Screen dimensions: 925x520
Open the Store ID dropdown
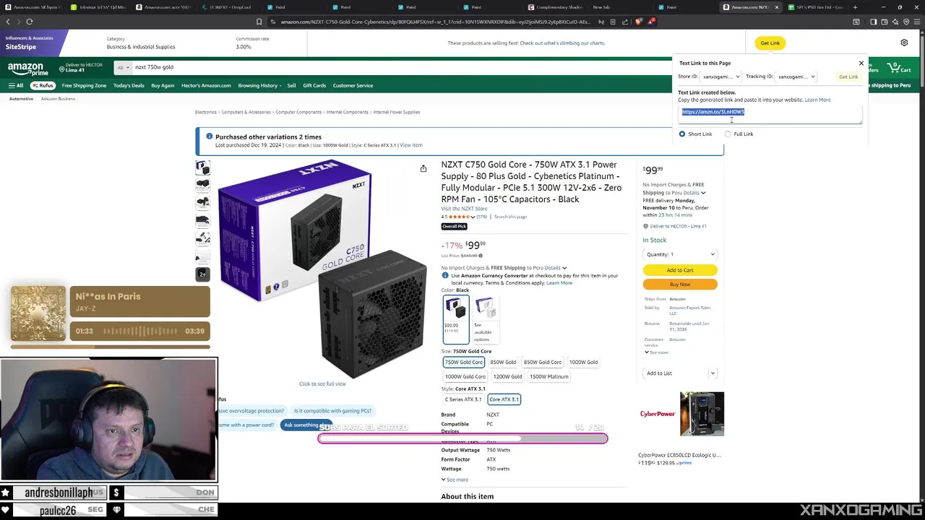(721, 77)
